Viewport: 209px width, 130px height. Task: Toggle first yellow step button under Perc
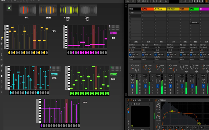9,53
